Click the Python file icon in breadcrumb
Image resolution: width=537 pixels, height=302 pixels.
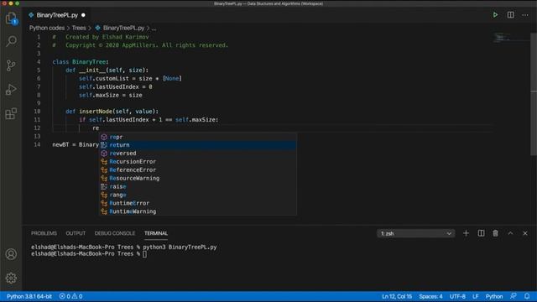[97, 28]
